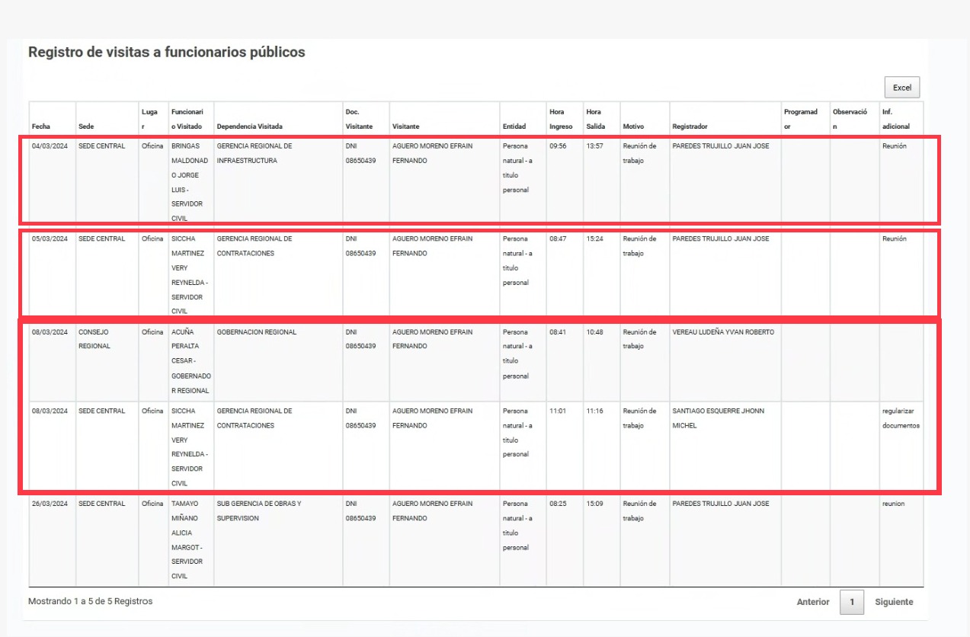Viewport: 970px width, 637px height.
Task: Go to the Siguiente page
Action: tap(894, 602)
